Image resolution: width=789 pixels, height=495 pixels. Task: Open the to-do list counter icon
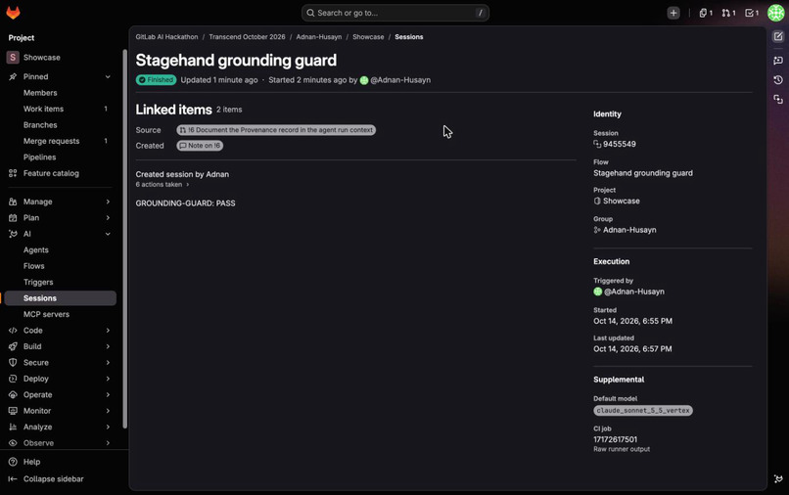coord(752,13)
